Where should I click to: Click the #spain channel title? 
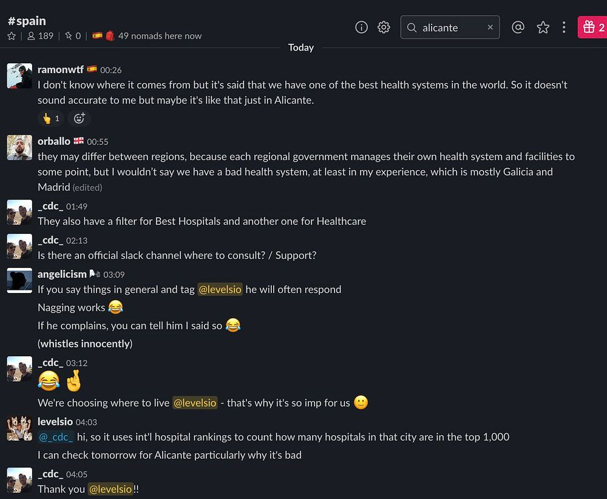27,21
